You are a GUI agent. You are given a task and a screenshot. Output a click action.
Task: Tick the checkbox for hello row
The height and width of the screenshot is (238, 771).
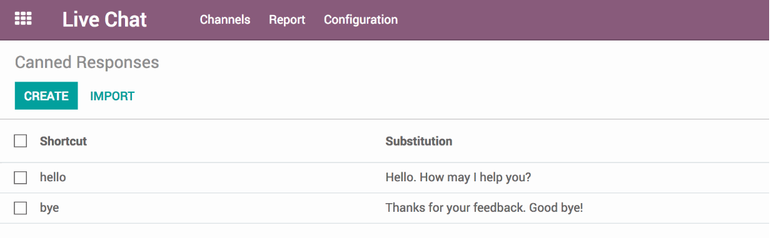21,178
